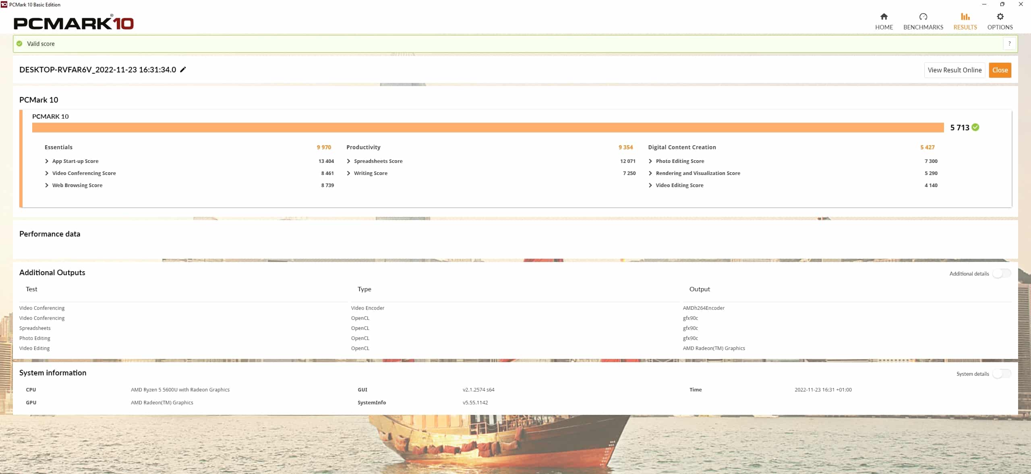This screenshot has height=474, width=1031.
Task: Click the green valid score check icon
Action: click(x=19, y=44)
